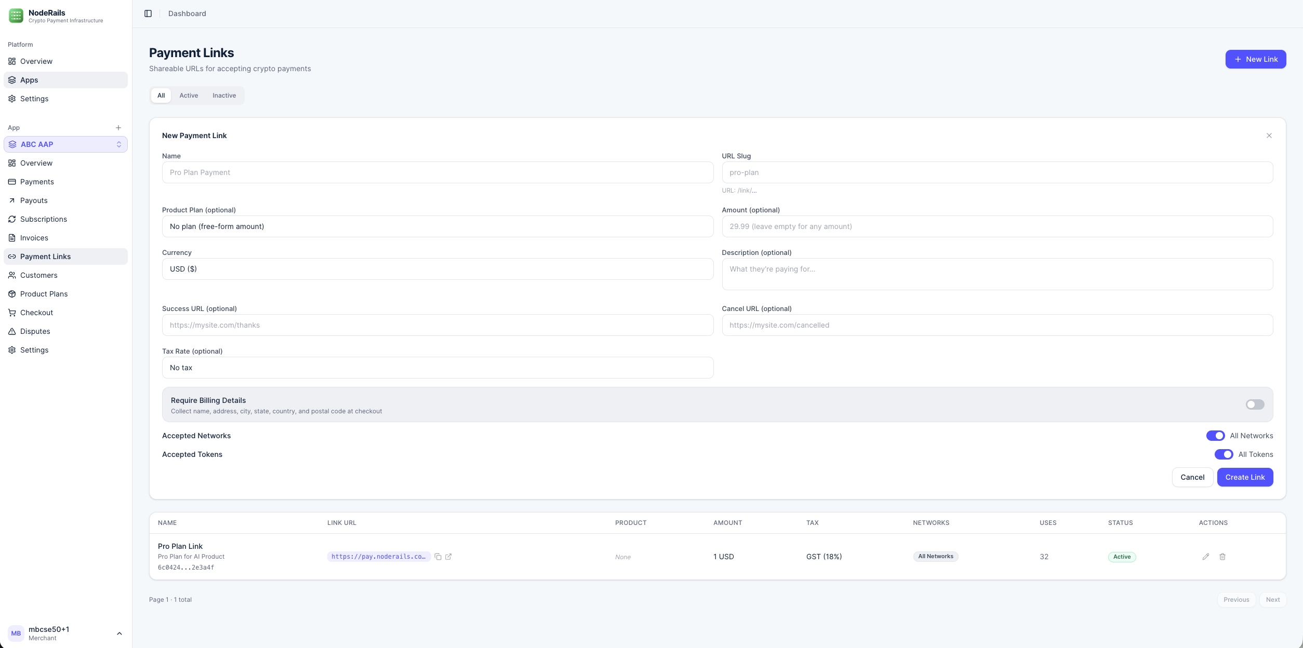Open Disputes from the sidebar
This screenshot has height=648, width=1303.
point(35,331)
